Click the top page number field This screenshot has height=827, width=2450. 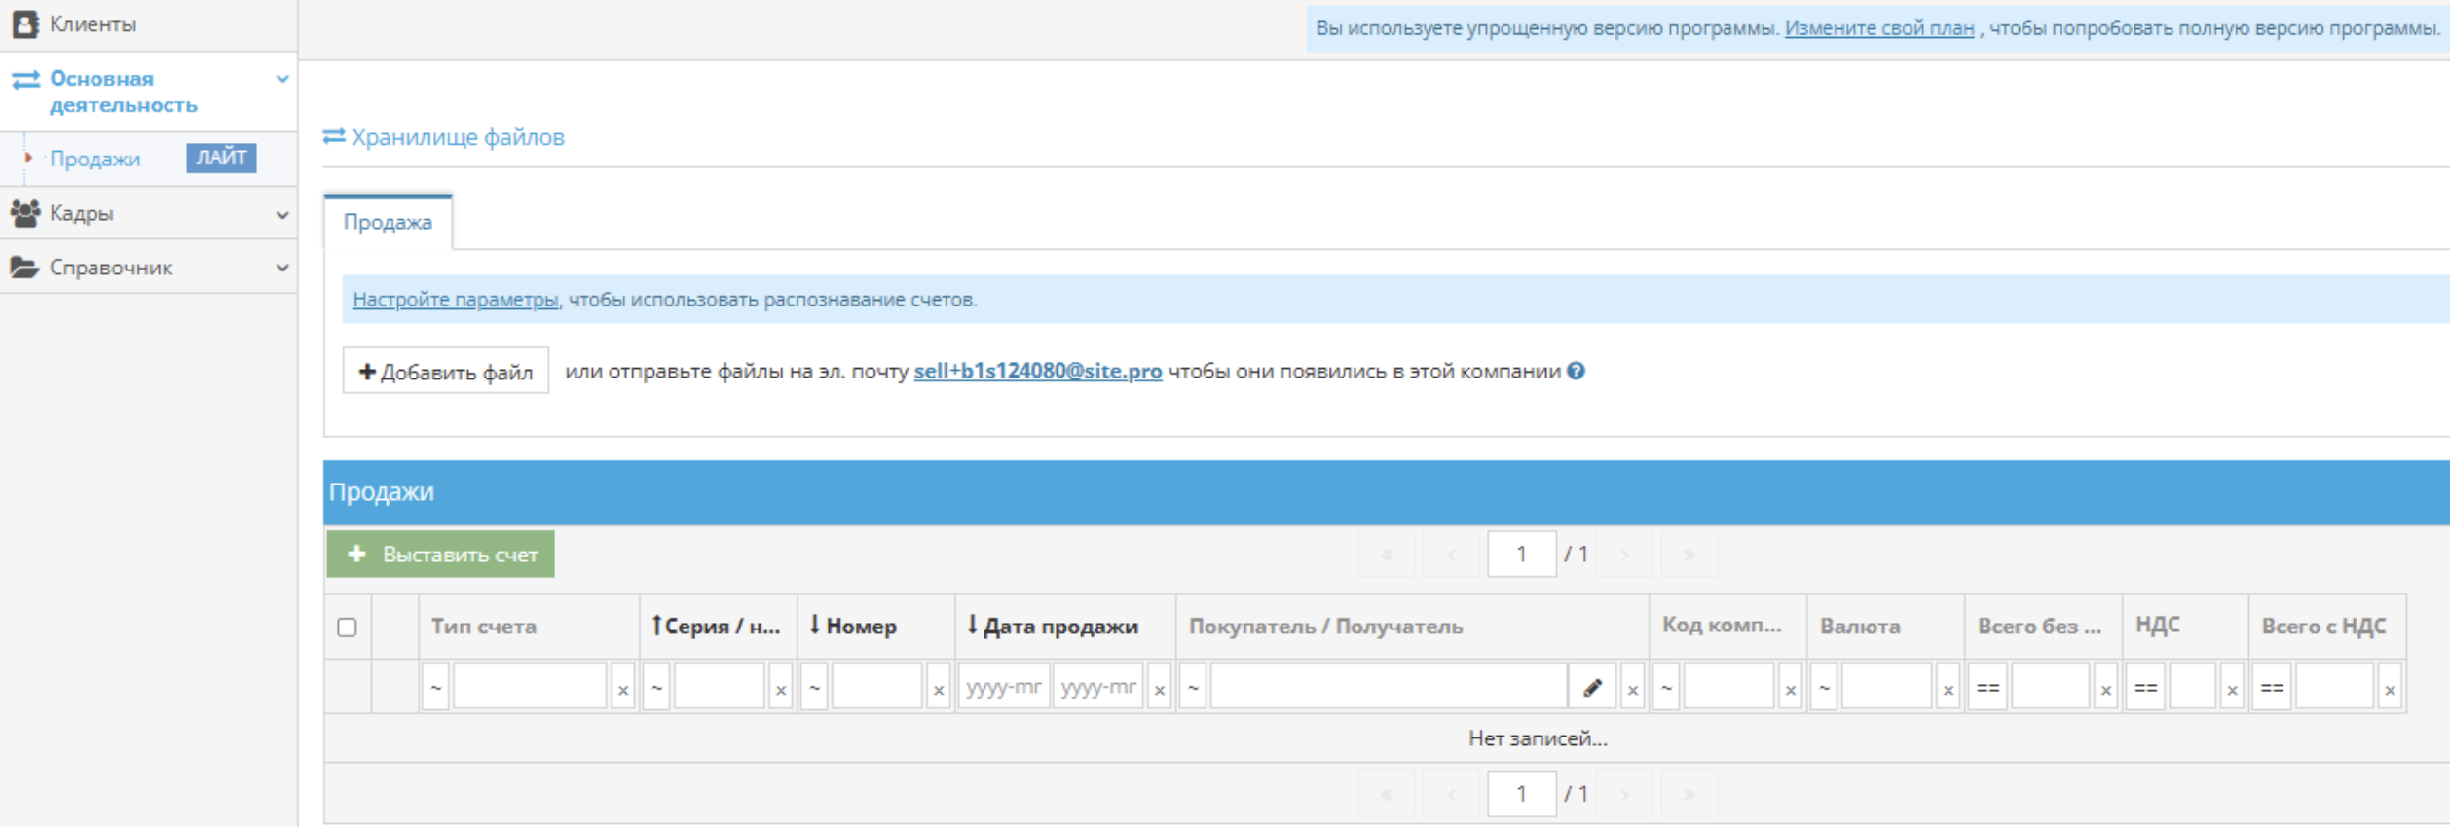tap(1522, 555)
